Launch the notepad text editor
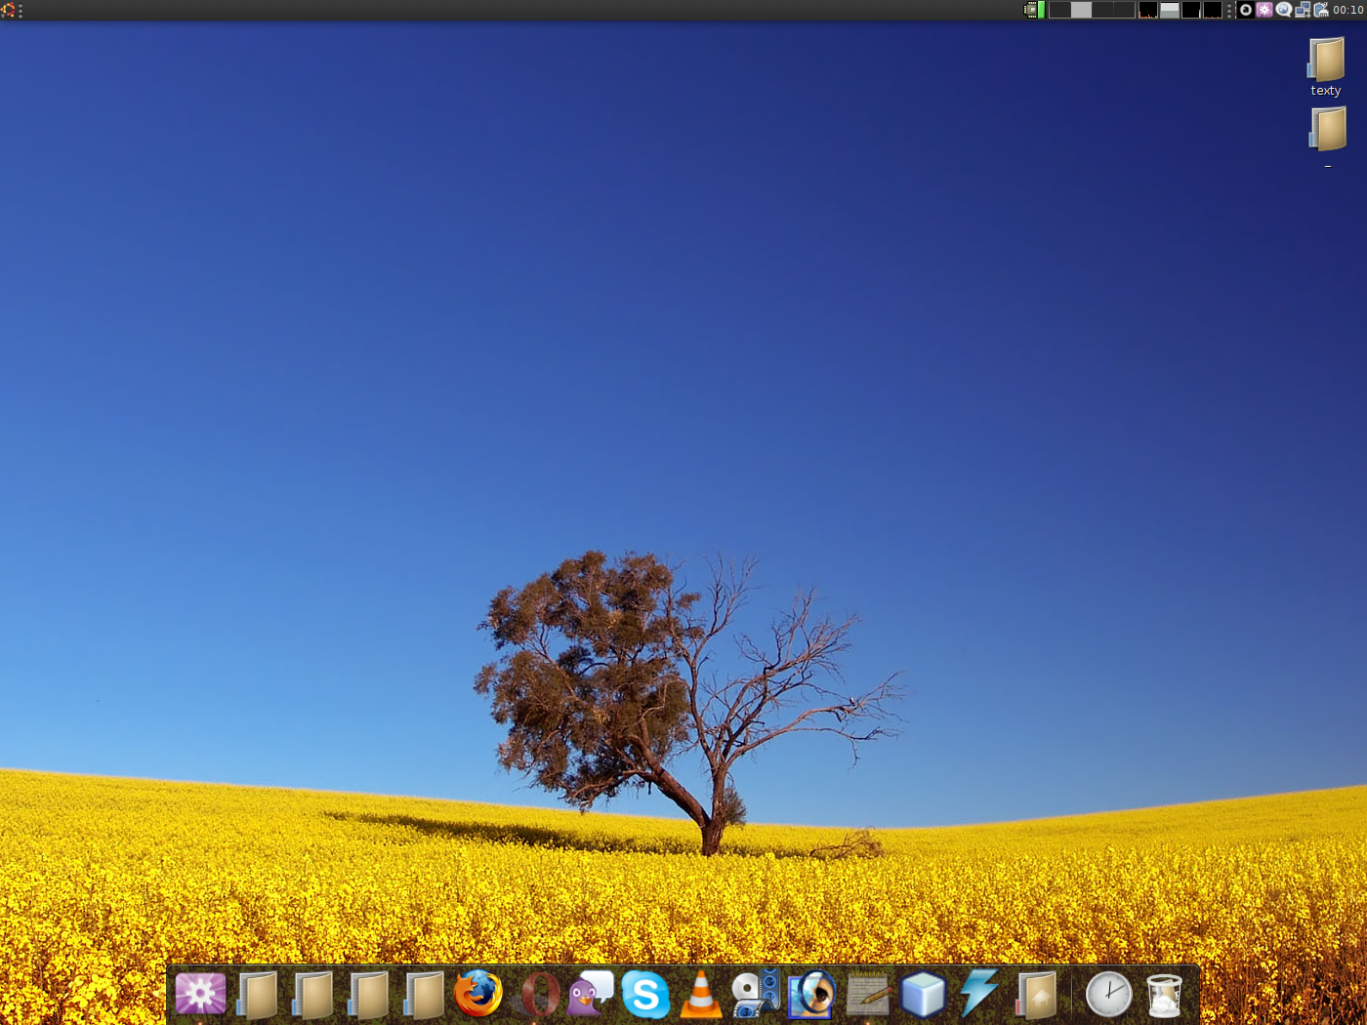 click(x=867, y=995)
